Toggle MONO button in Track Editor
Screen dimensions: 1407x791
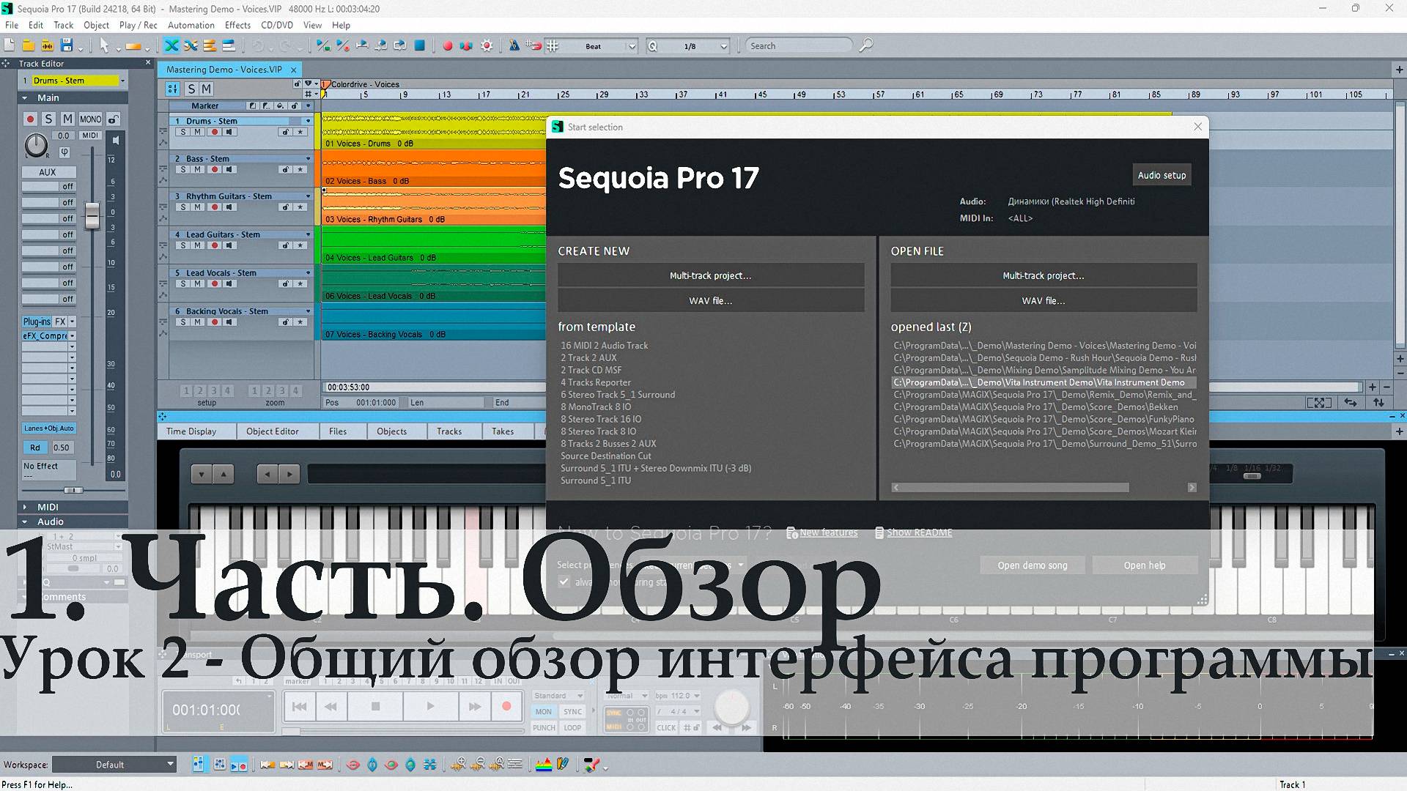click(90, 119)
